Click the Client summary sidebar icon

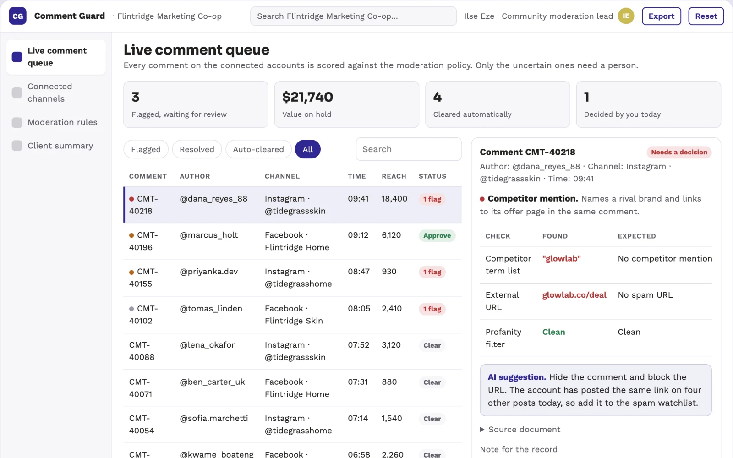coord(17,146)
